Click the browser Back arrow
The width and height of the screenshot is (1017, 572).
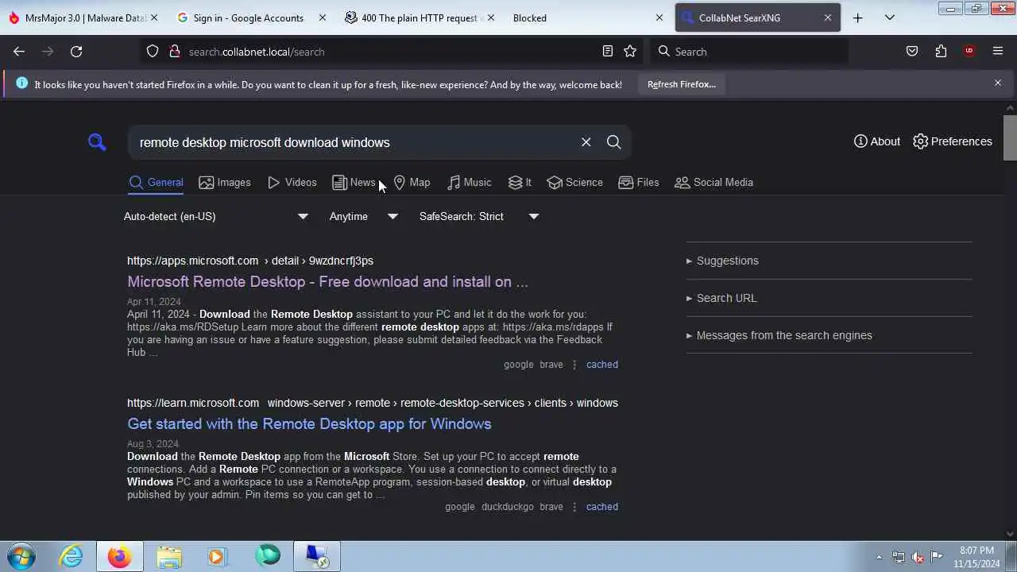19,52
